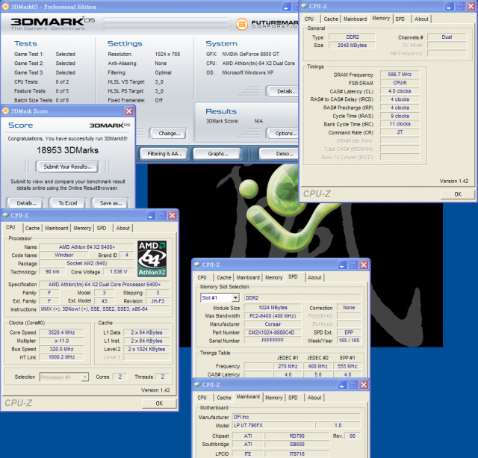Select Cache tab in CPU-Z Memory timings window
478x458 pixels.
[331, 19]
